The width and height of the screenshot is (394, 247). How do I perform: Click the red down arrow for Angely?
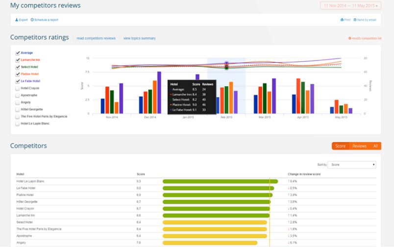tap(289, 242)
